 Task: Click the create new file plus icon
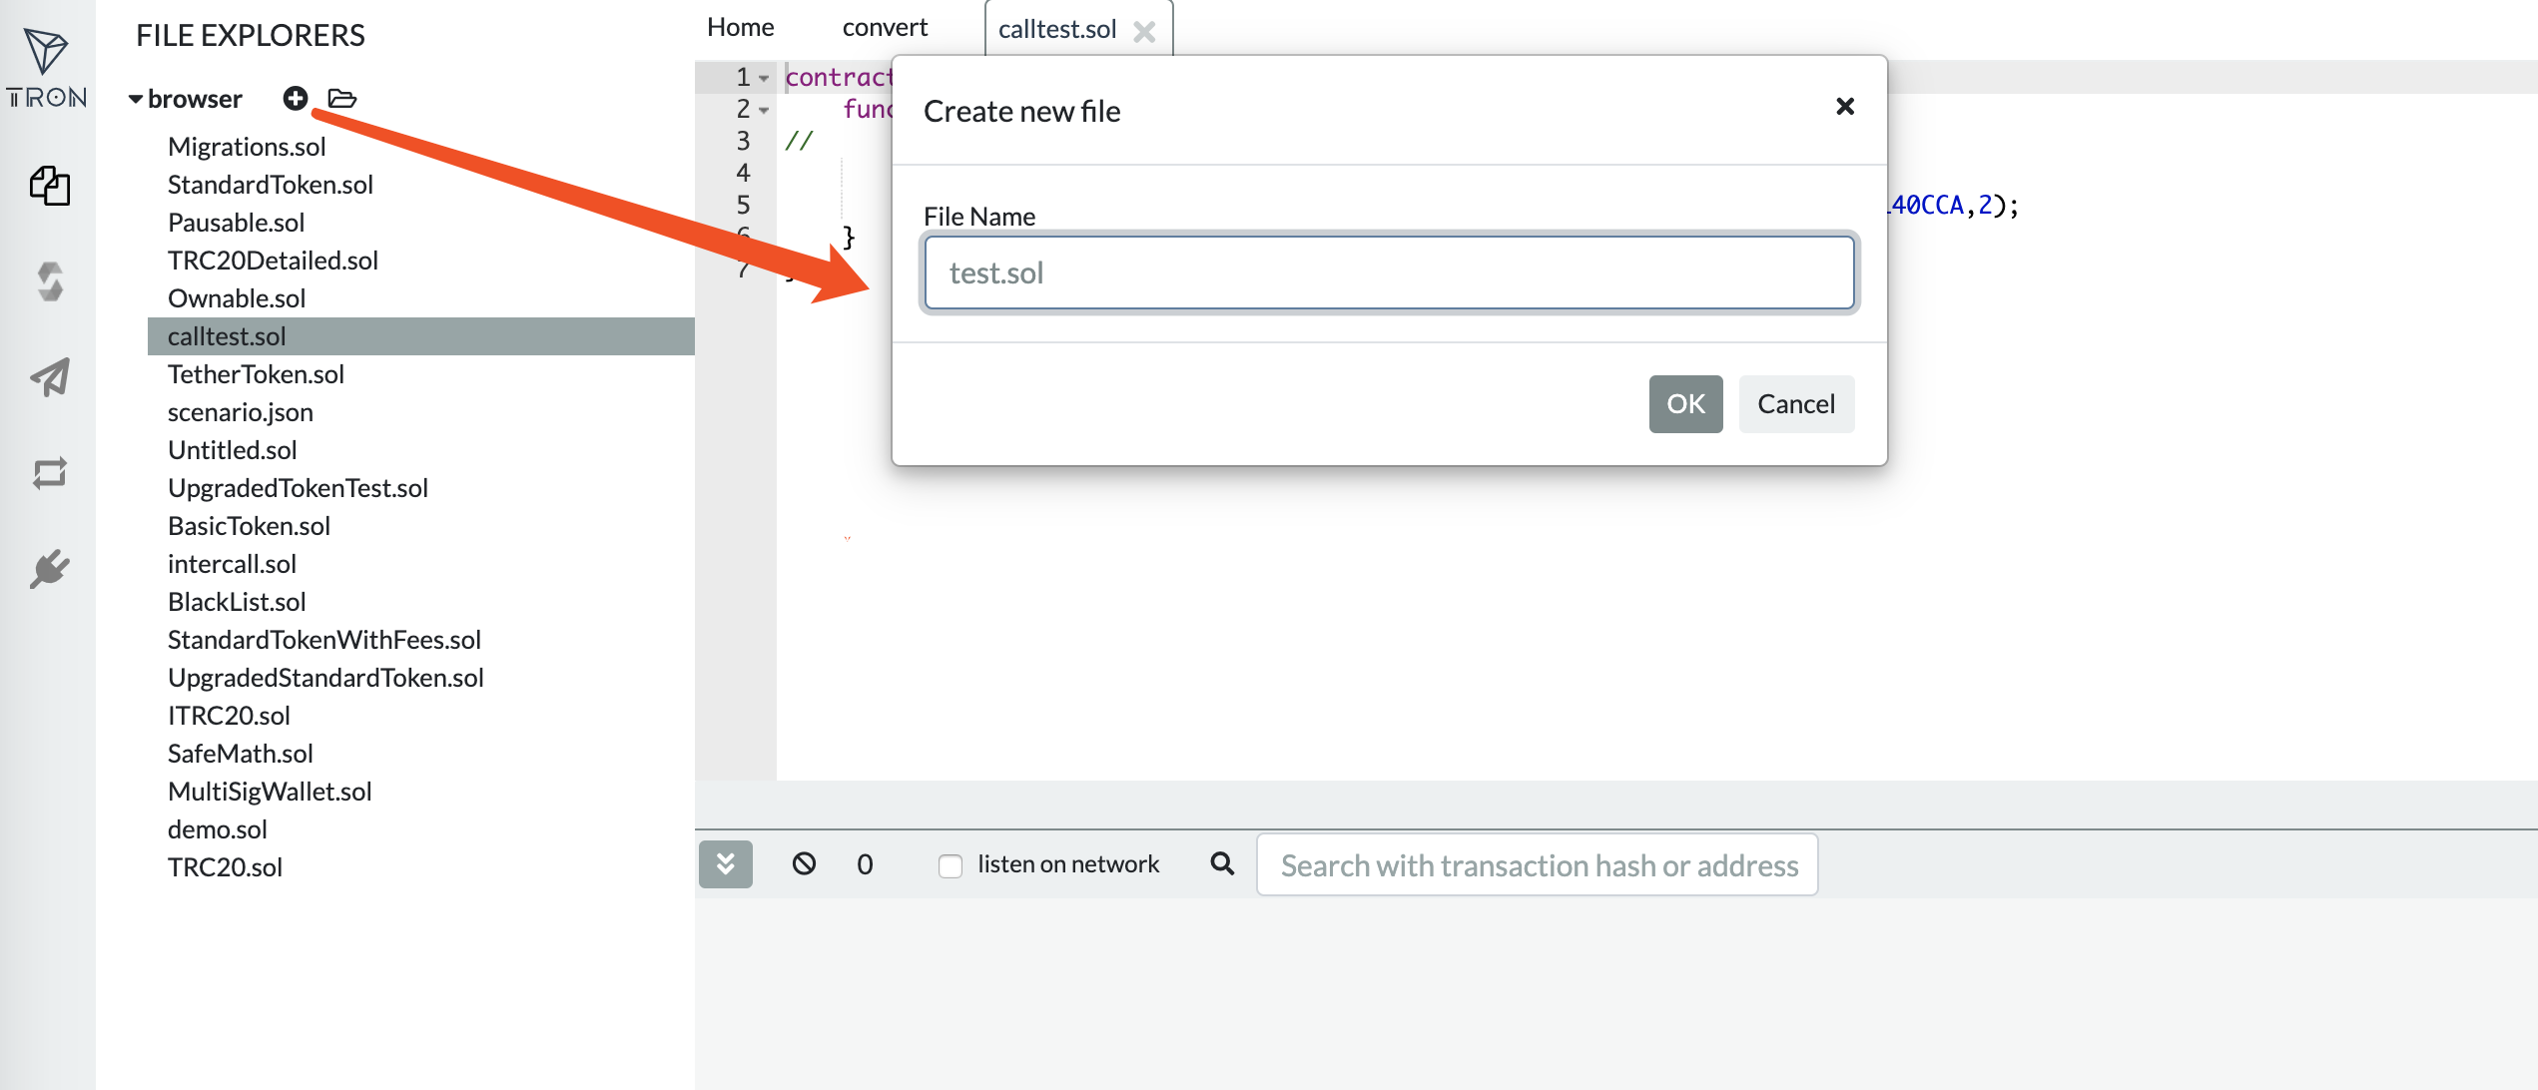tap(295, 98)
